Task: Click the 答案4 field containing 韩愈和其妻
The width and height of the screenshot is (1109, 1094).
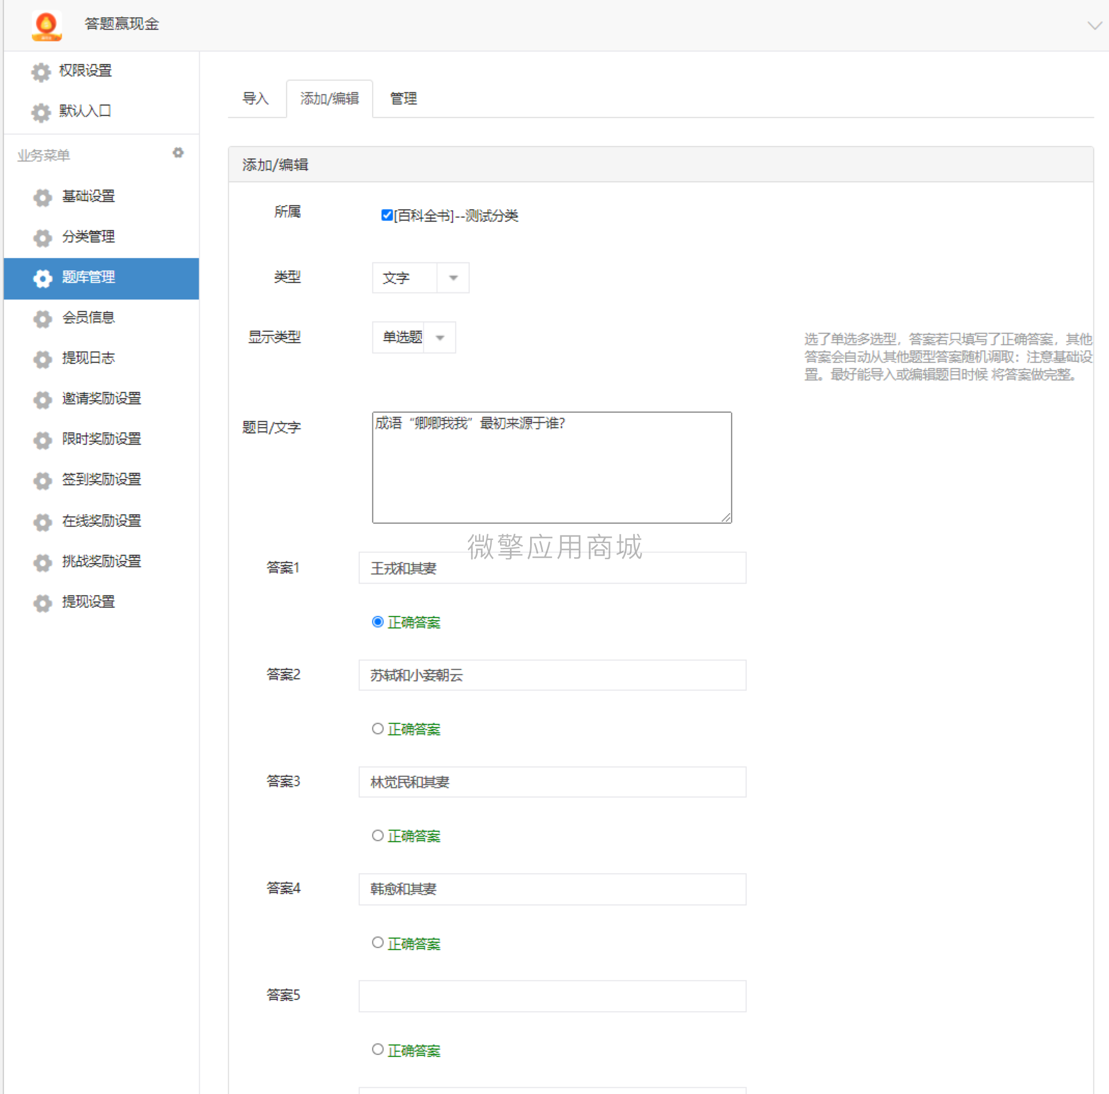Action: (552, 889)
